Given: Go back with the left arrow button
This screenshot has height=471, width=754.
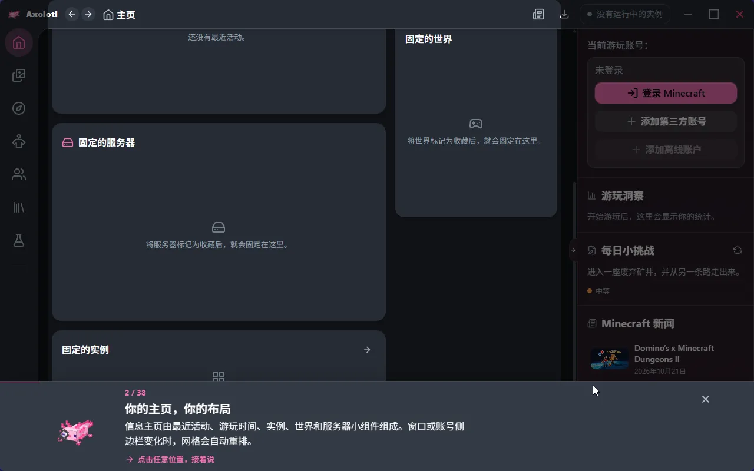Looking at the screenshot, I should [x=72, y=14].
